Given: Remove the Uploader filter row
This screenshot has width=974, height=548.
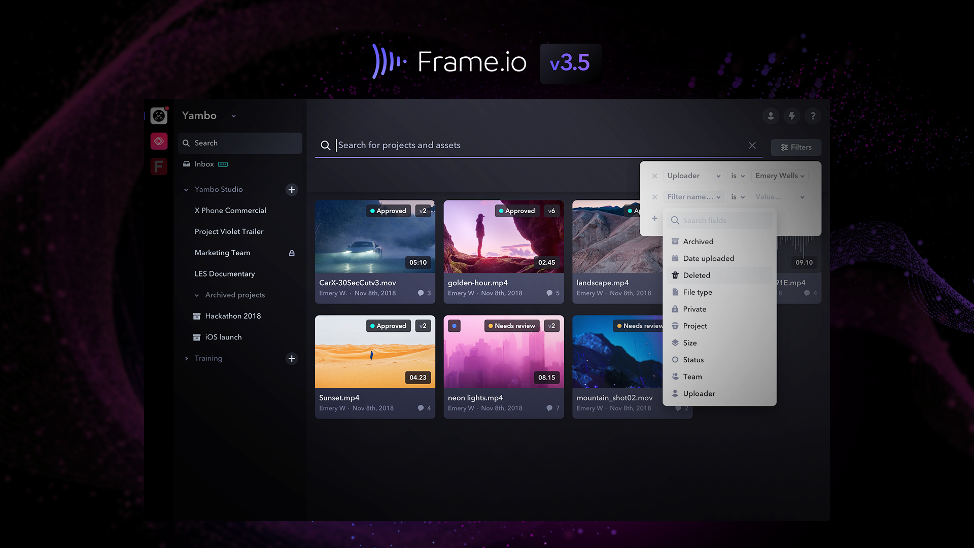Looking at the screenshot, I should coord(655,176).
